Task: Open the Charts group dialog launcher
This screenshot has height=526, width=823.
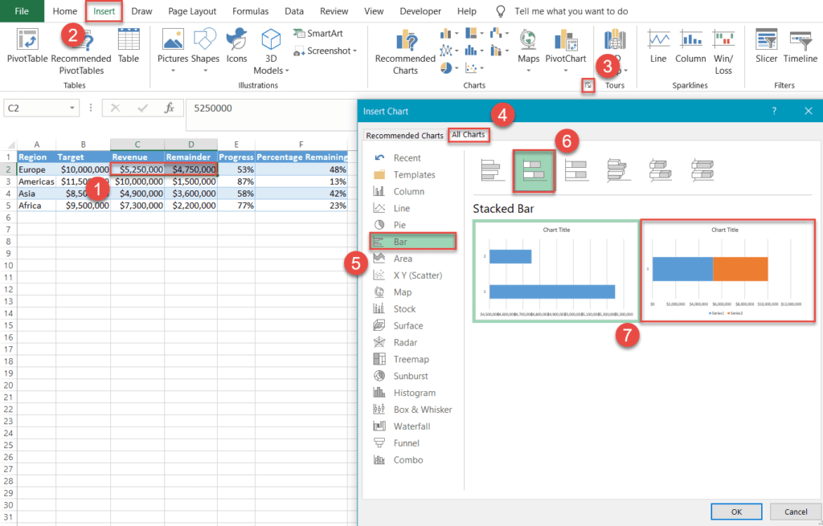Action: 588,85
